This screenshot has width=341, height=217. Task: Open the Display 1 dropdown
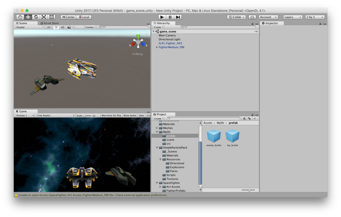click(25, 115)
